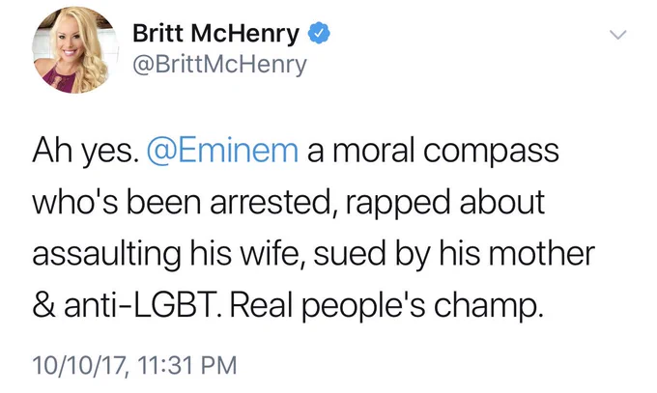Click the word "champ." ending the tweet
The width and height of the screenshot is (657, 393).
click(489, 307)
